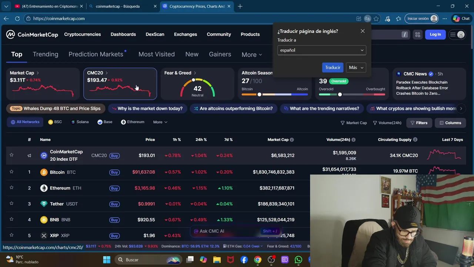Screen dimensions: 474x267
Task: Click the Oversold/Overbought slider handle
Action: [x=340, y=95]
